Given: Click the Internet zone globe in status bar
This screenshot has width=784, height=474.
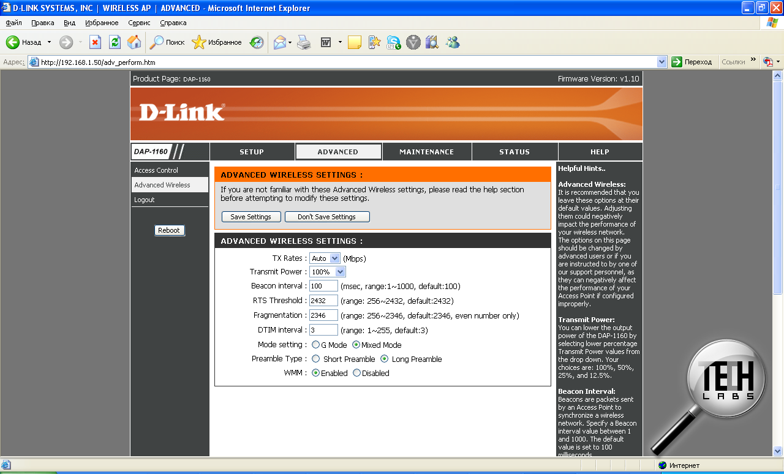Looking at the screenshot, I should (x=663, y=465).
